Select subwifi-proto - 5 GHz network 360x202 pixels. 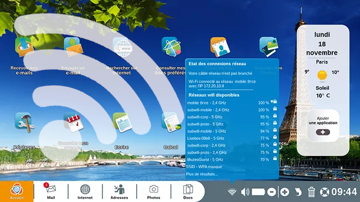pyautogui.click(x=232, y=124)
